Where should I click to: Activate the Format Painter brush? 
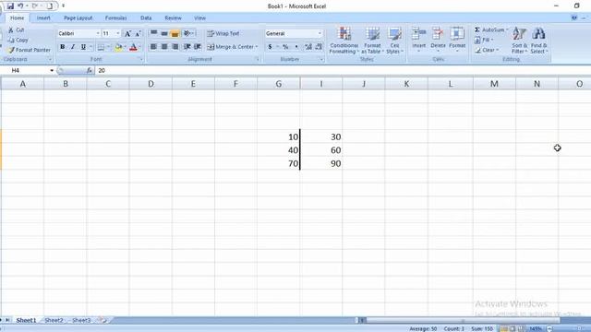(11, 50)
